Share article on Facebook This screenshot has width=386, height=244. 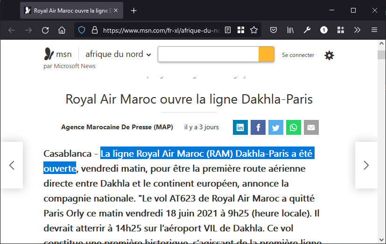pyautogui.click(x=258, y=127)
